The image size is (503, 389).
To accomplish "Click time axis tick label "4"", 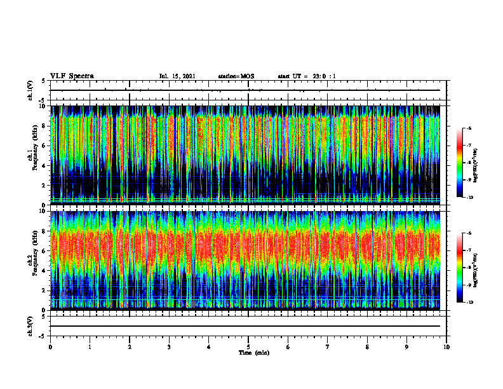I will coord(209,347).
